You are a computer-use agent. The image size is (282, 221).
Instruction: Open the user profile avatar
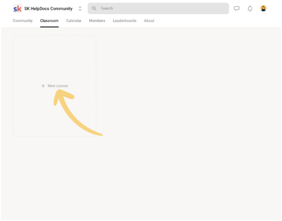click(x=263, y=8)
